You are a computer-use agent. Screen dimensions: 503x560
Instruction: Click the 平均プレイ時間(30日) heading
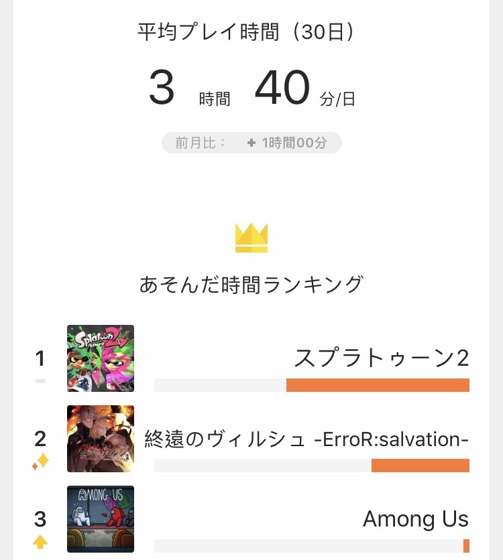tap(246, 31)
